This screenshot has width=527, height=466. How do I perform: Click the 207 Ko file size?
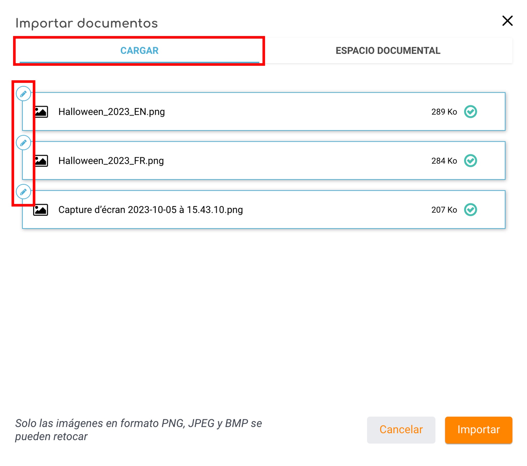[x=444, y=210]
